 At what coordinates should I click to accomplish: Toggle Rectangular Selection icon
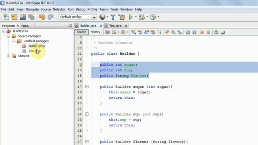[x=159, y=32]
